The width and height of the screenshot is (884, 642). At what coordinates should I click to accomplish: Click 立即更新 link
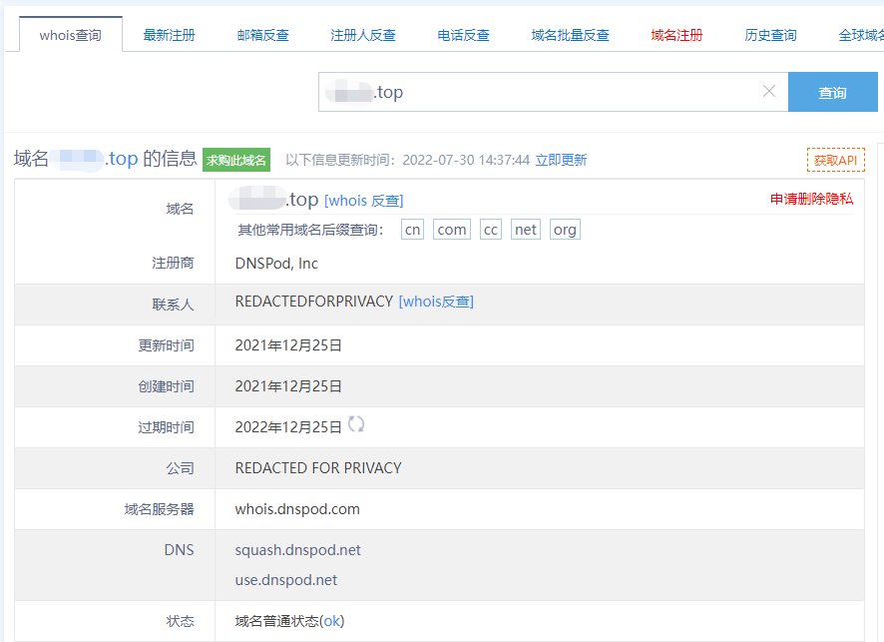coord(561,160)
